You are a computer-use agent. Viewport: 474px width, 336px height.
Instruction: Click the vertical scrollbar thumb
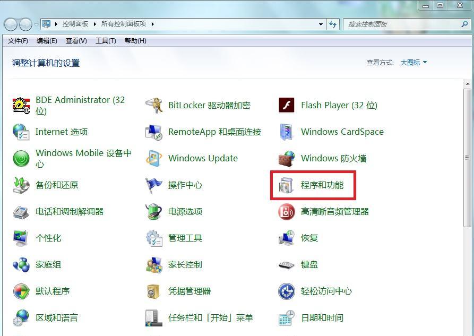tap(468, 158)
